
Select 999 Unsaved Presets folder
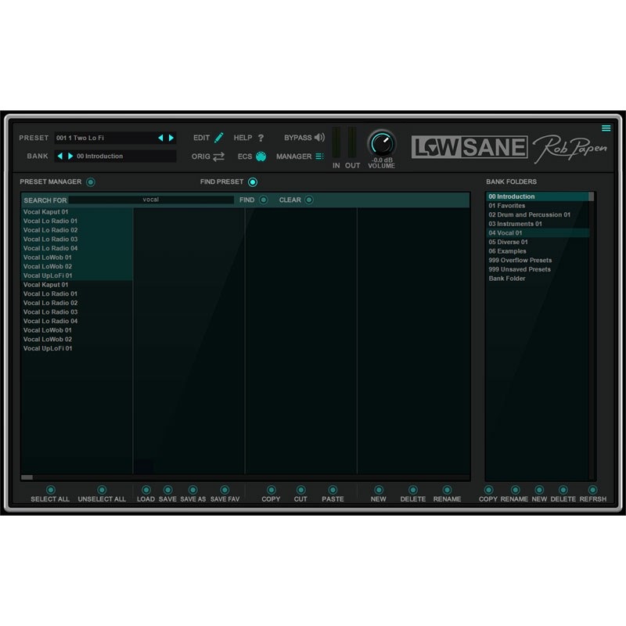point(538,269)
